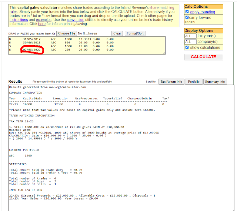The width and height of the screenshot is (237, 211).
Task: Click the INFO FOR TAX RETURN heading
Action: [26, 190]
